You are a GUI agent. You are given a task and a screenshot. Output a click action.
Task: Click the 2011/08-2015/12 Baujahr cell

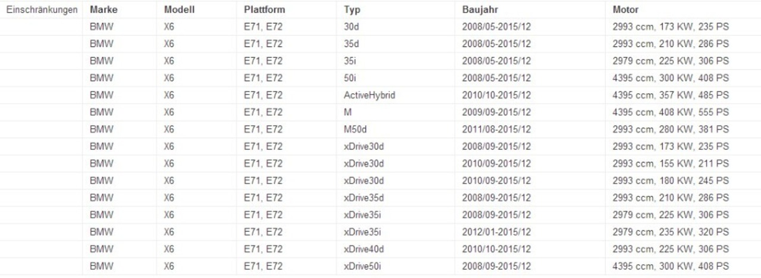tap(496, 129)
